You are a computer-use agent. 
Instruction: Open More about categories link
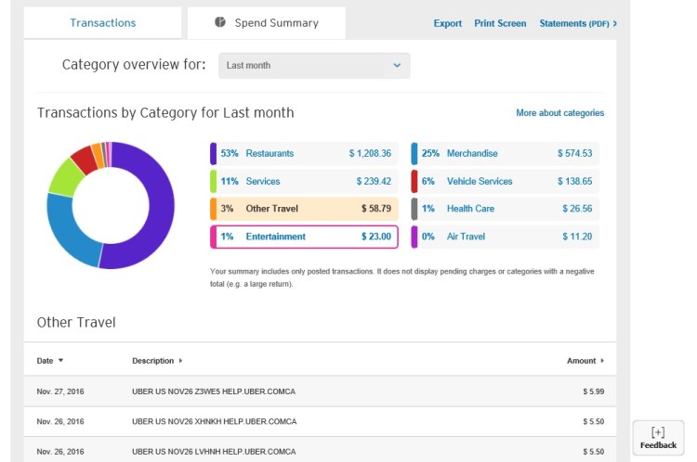tap(559, 113)
